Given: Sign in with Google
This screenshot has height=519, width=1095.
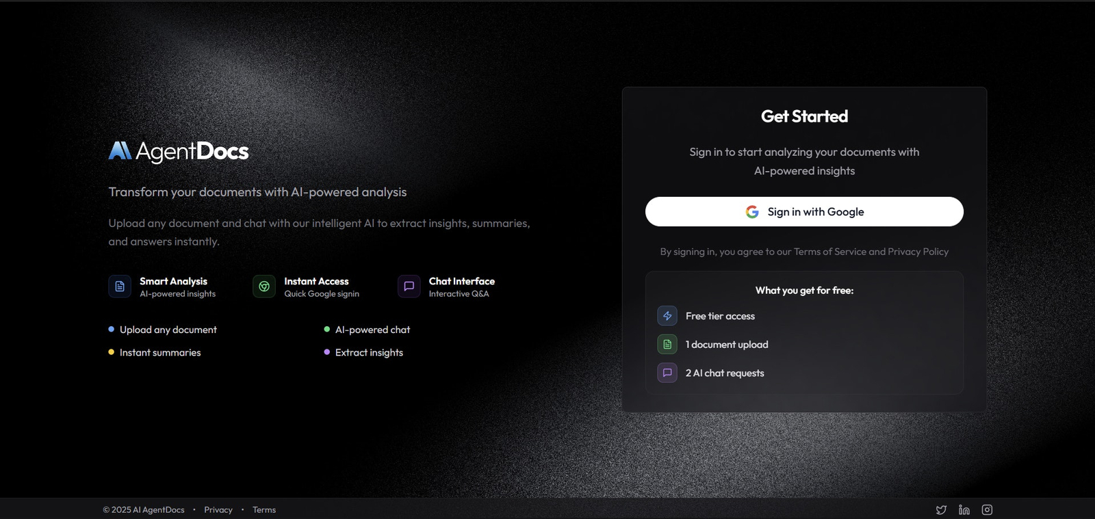Looking at the screenshot, I should coord(804,212).
